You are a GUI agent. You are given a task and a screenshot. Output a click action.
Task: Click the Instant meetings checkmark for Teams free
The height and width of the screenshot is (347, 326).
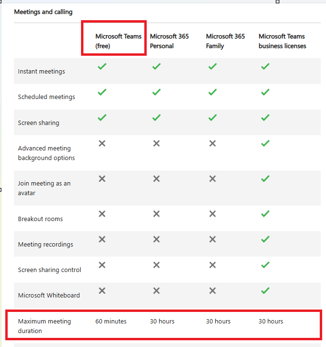click(102, 66)
